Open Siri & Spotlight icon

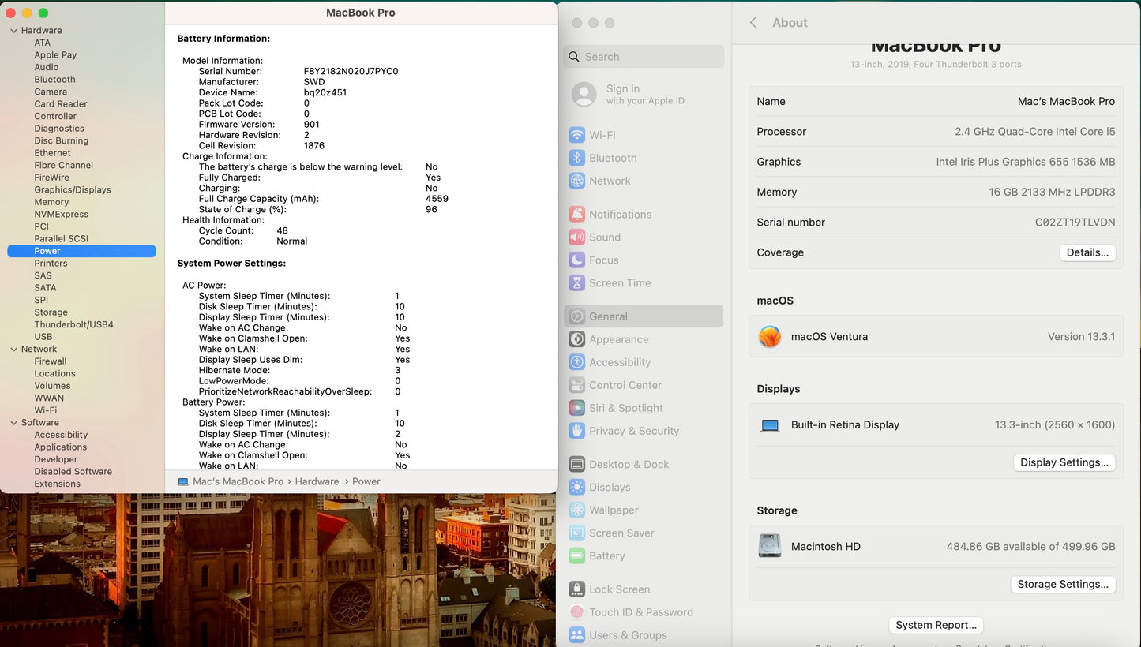(x=577, y=408)
